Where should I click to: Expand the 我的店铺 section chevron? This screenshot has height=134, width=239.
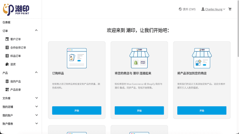(x=37, y=106)
